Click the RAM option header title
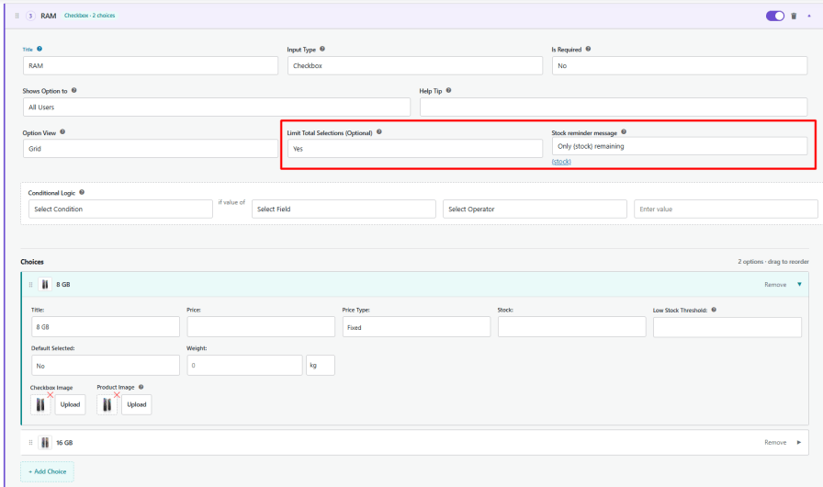The width and height of the screenshot is (823, 487). [49, 16]
